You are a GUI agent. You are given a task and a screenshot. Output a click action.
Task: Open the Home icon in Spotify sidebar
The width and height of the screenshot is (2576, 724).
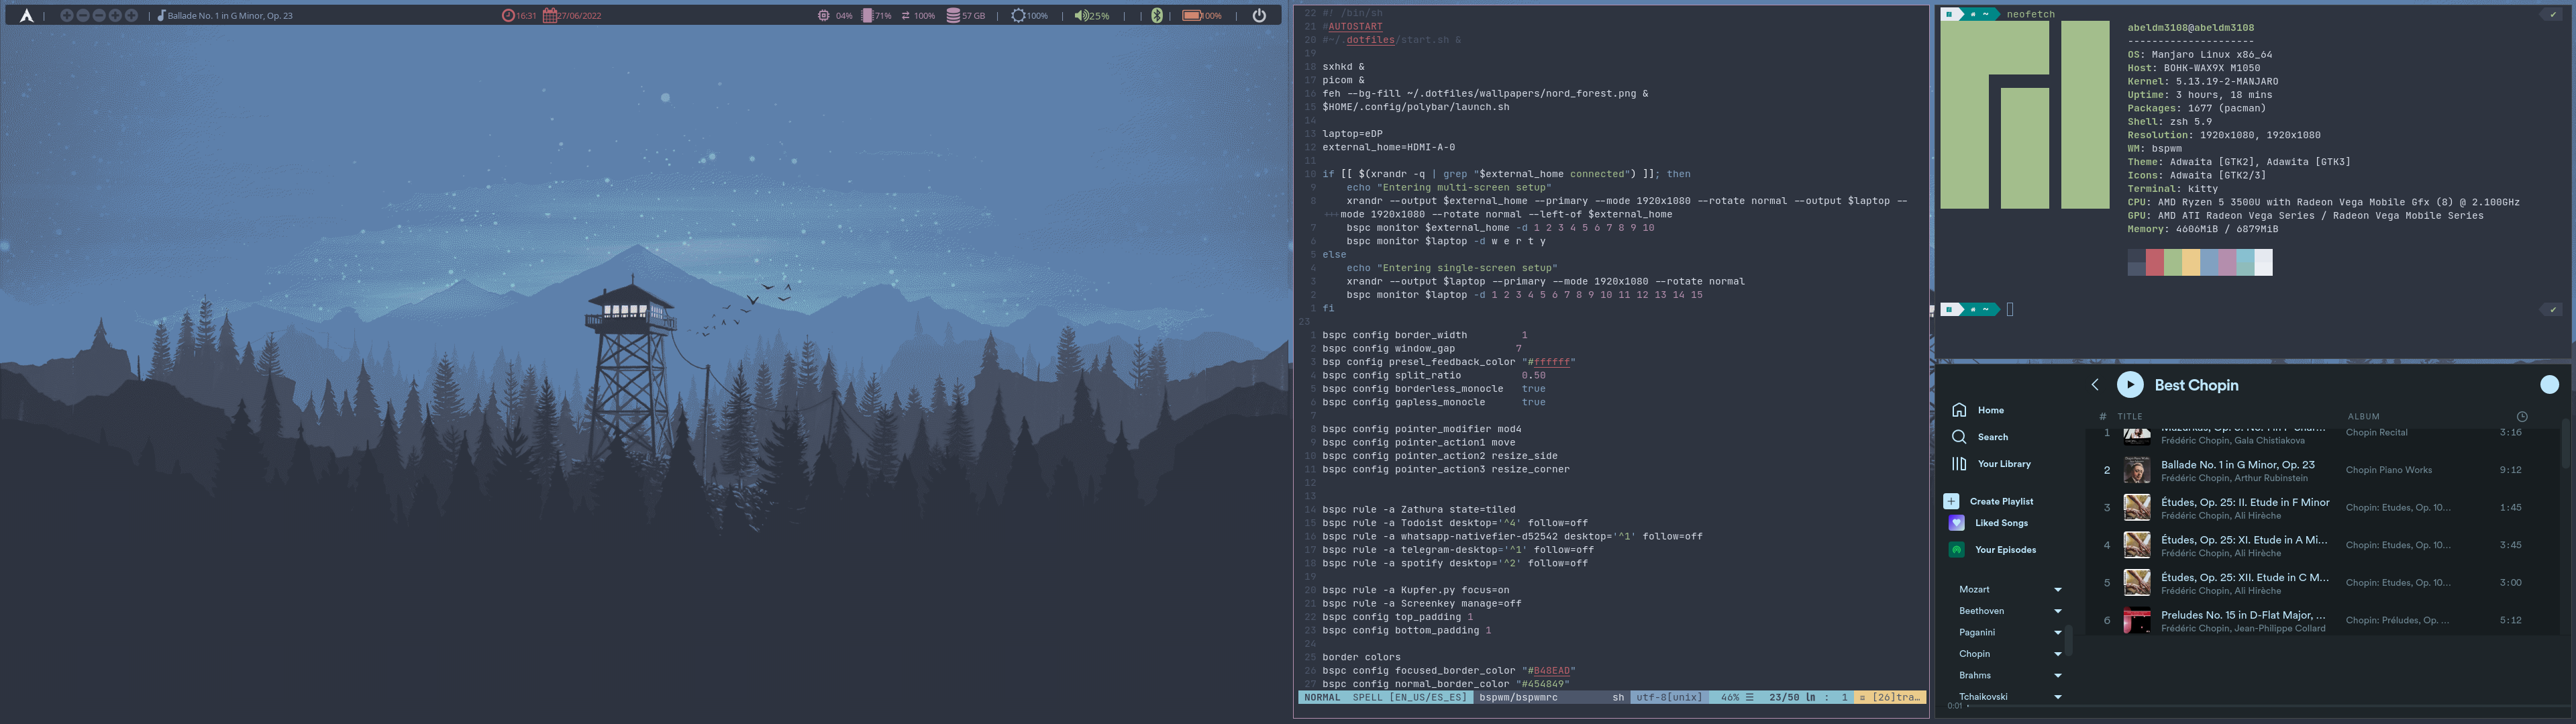[x=1959, y=410]
